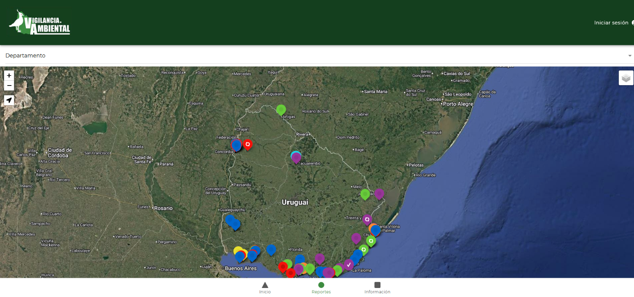634x297 pixels.
Task: Select the red refresh marker east of Concordia
Action: pos(247,144)
